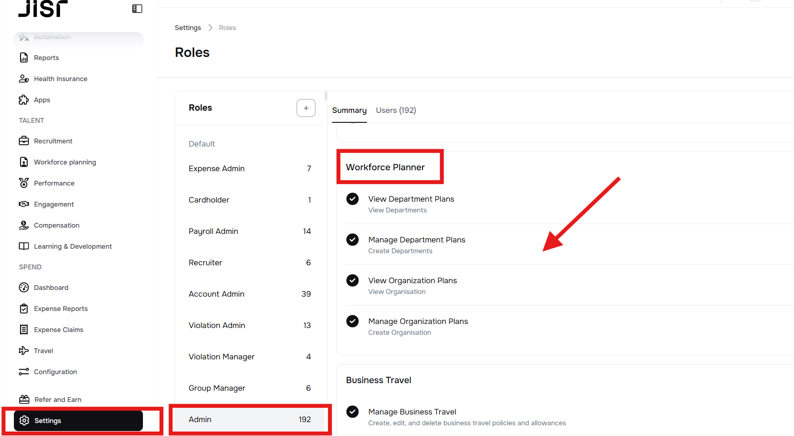The width and height of the screenshot is (794, 436).
Task: Toggle the Manage Business Travel checkmark
Action: click(353, 412)
